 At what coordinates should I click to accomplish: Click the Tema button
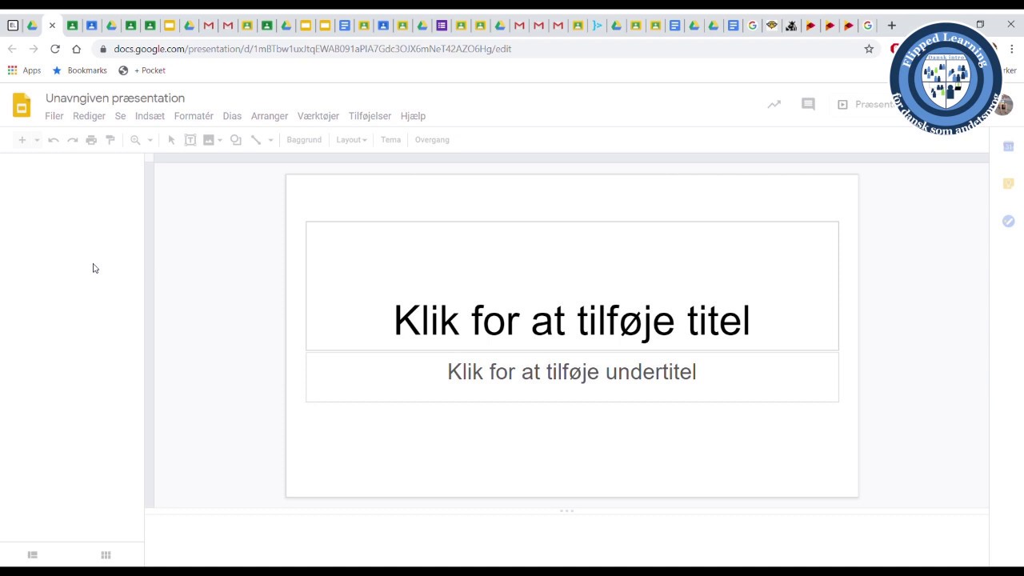pos(390,140)
